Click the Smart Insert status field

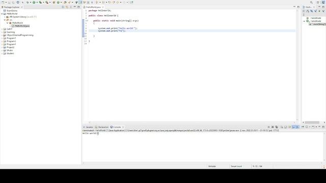point(236,166)
